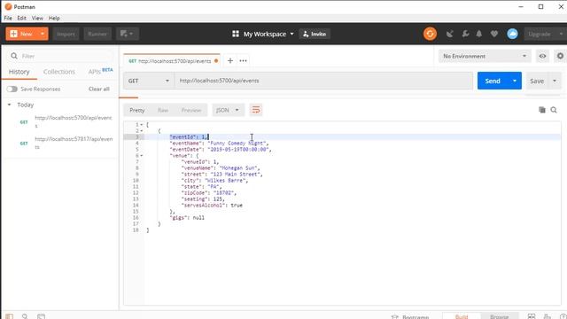Viewport: 567px width, 319px height.
Task: Collapse the venue object on line 6
Action: [x=142, y=156]
